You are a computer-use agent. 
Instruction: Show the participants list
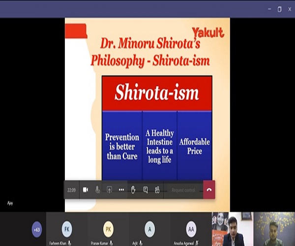pos(157,190)
